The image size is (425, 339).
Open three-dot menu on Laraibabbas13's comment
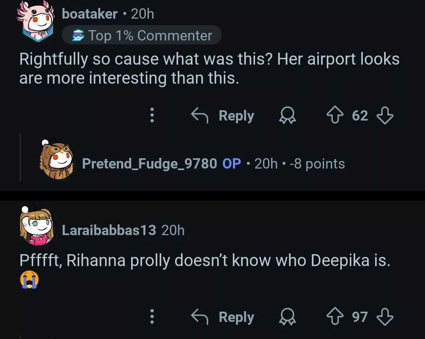[x=151, y=317]
